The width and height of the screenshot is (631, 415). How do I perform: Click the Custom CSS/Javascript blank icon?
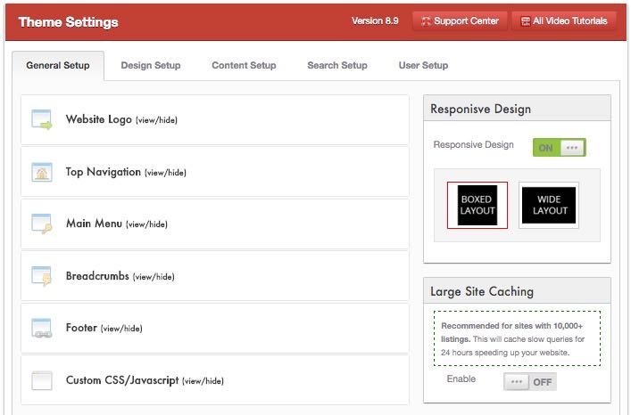coord(42,380)
